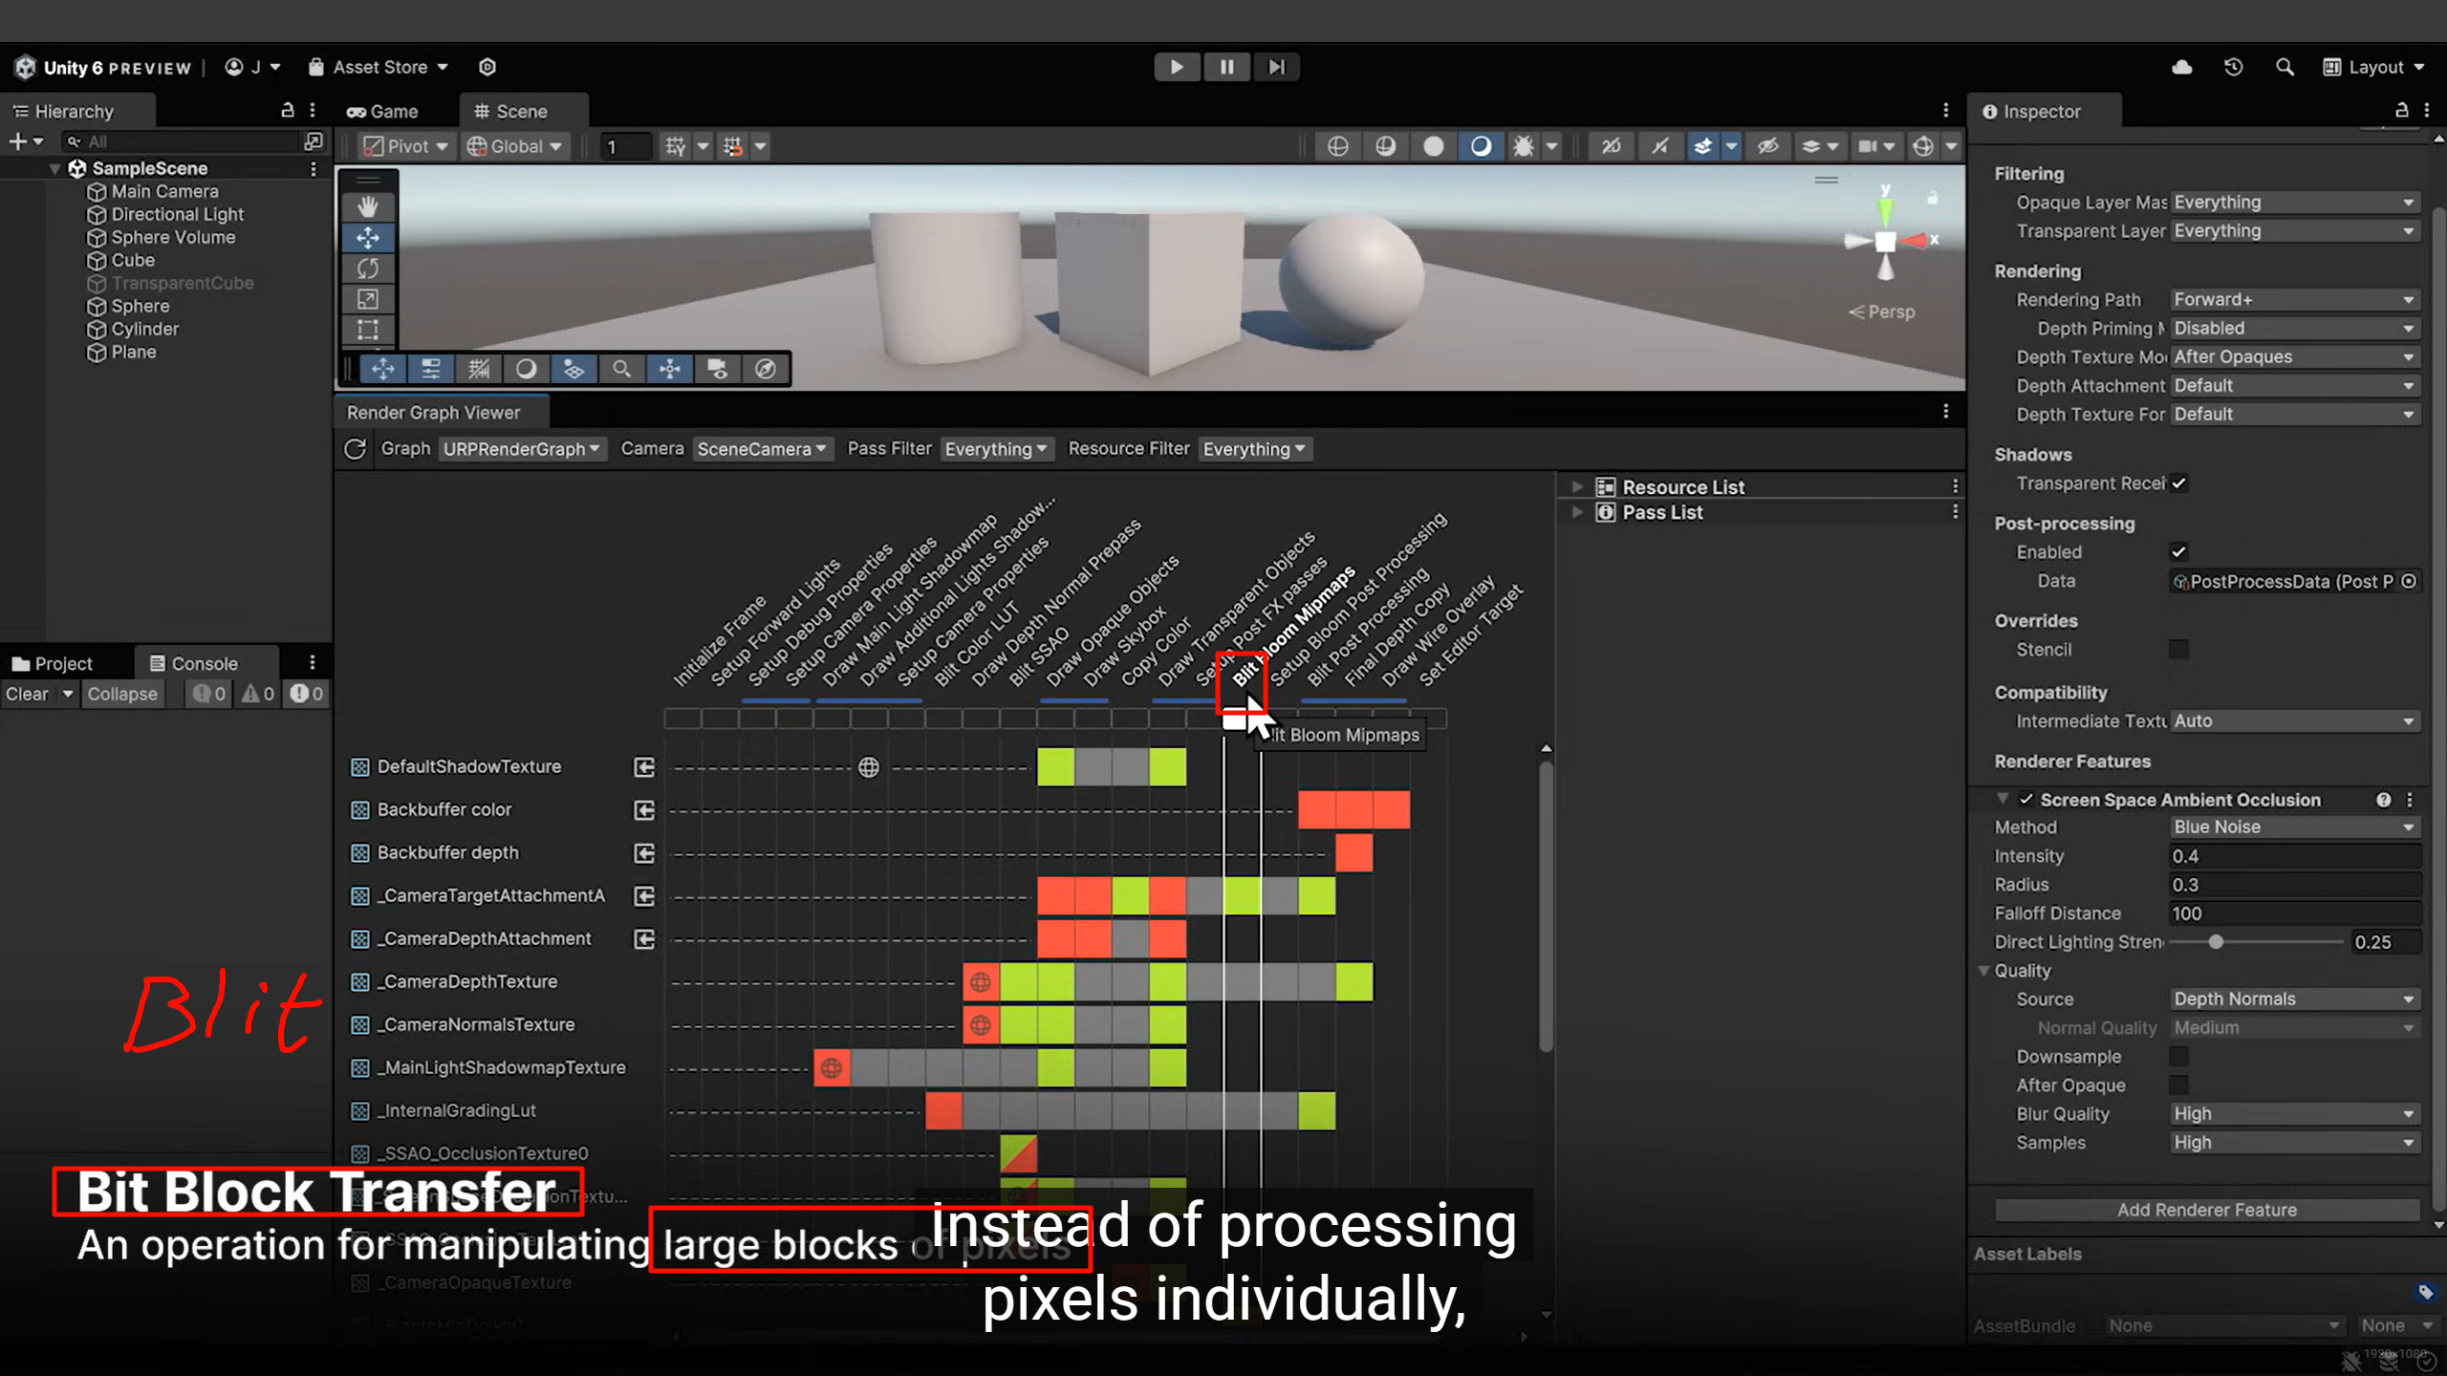Select the Hand view tool in Scene

(x=368, y=206)
